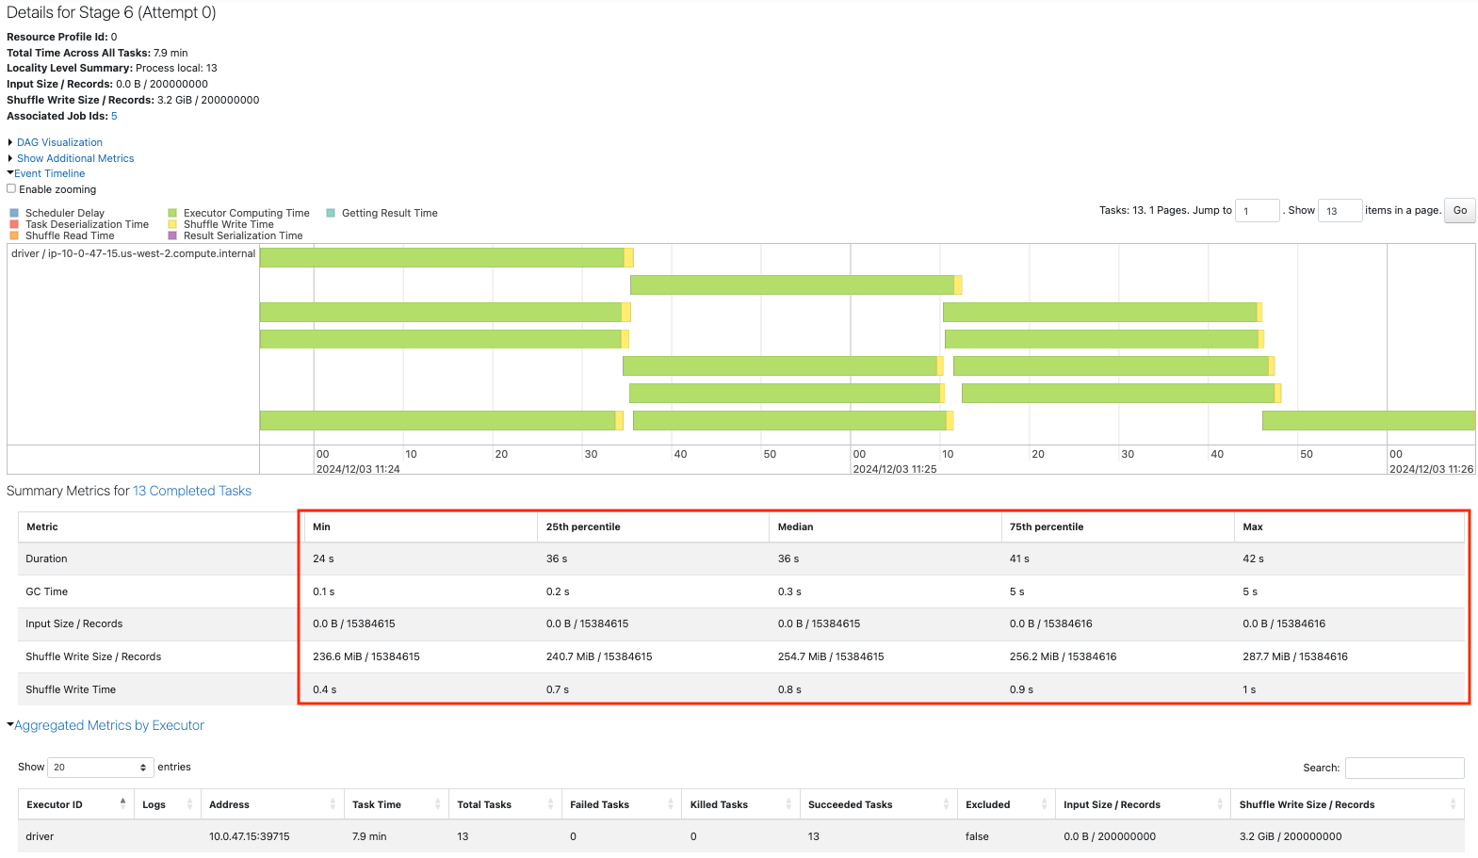Click the Getting Result Time legend swatch
This screenshot has height=858, width=1478.
[331, 213]
